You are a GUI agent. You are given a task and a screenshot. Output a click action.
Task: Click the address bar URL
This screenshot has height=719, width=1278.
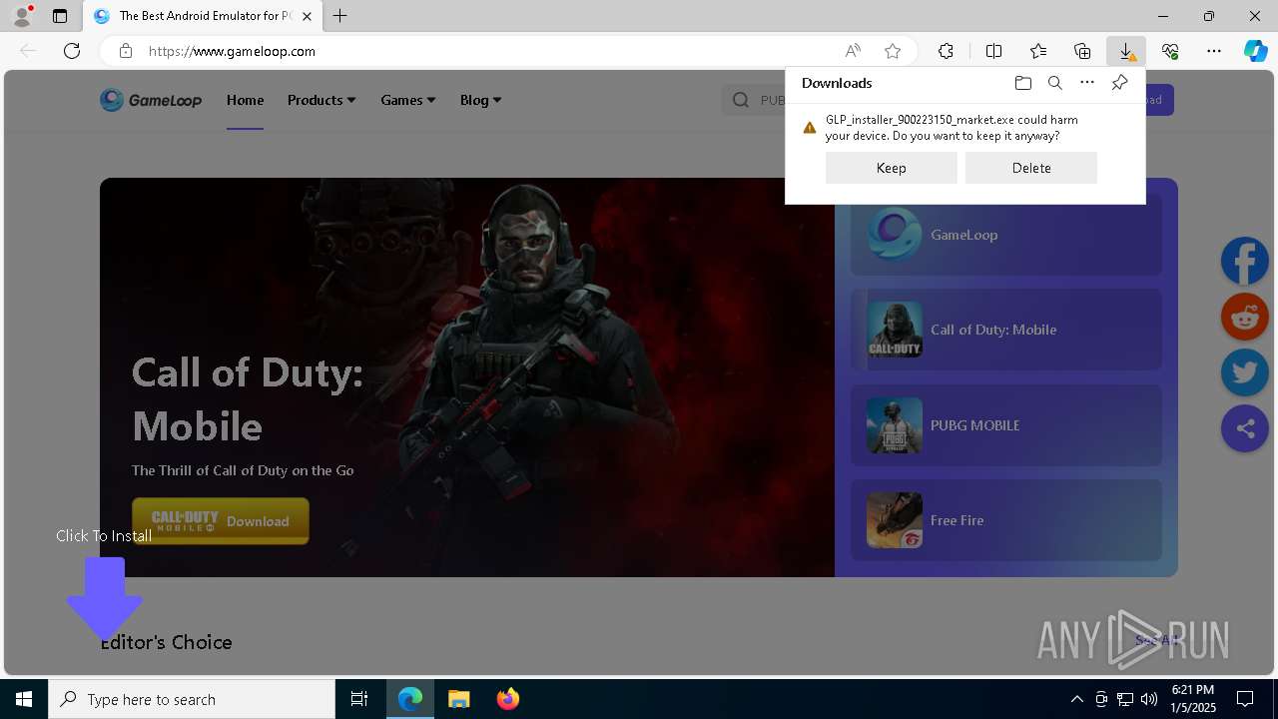[x=232, y=51]
